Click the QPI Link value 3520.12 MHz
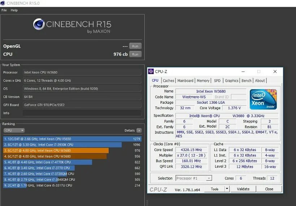This screenshot has width=296, height=206. pos(191,167)
